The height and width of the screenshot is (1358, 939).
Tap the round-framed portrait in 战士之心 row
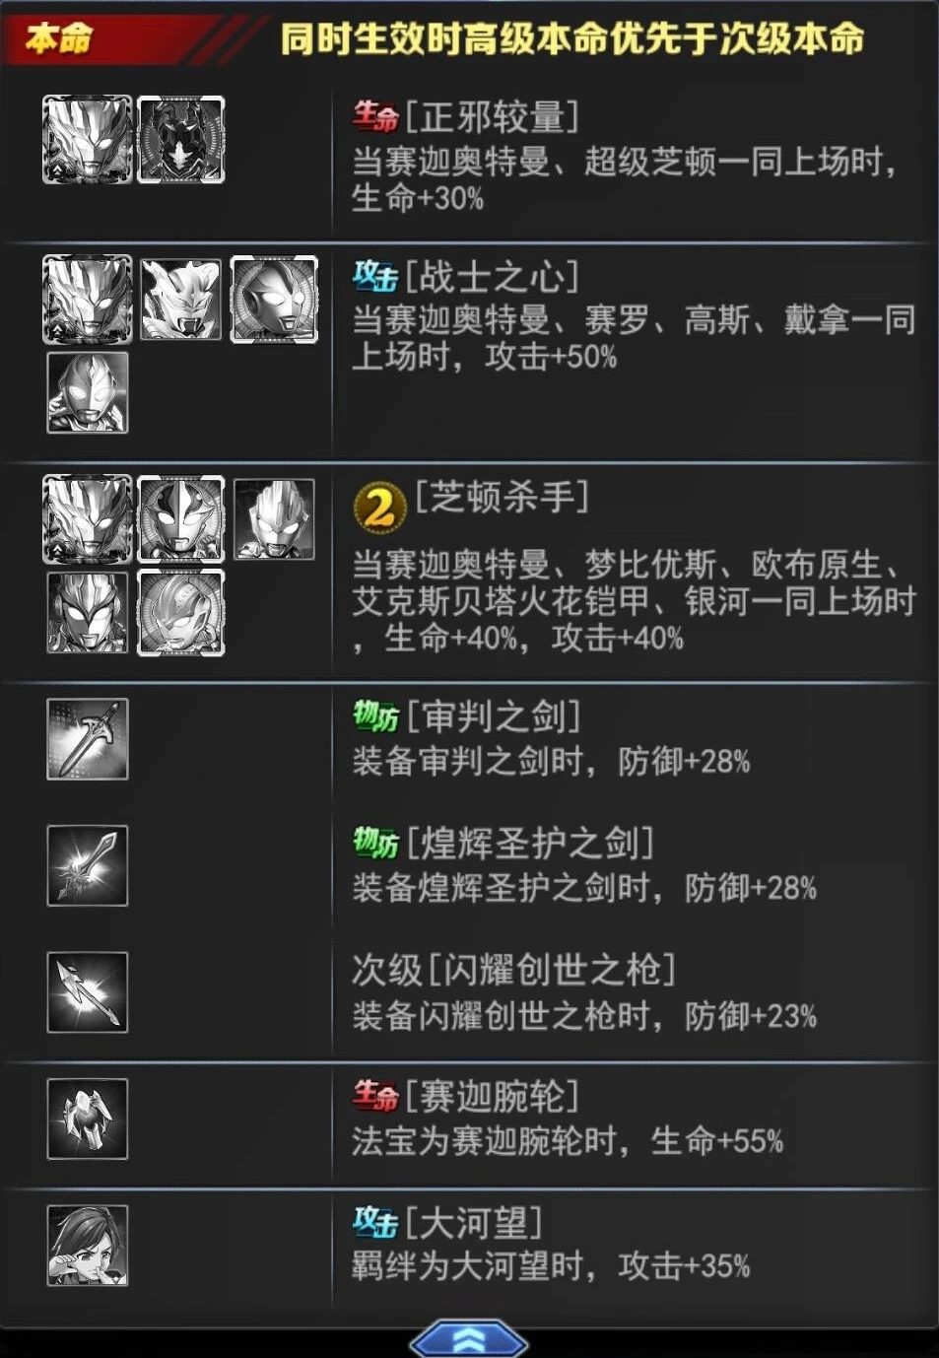click(x=275, y=300)
